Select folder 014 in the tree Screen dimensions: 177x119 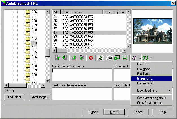coord(34,48)
